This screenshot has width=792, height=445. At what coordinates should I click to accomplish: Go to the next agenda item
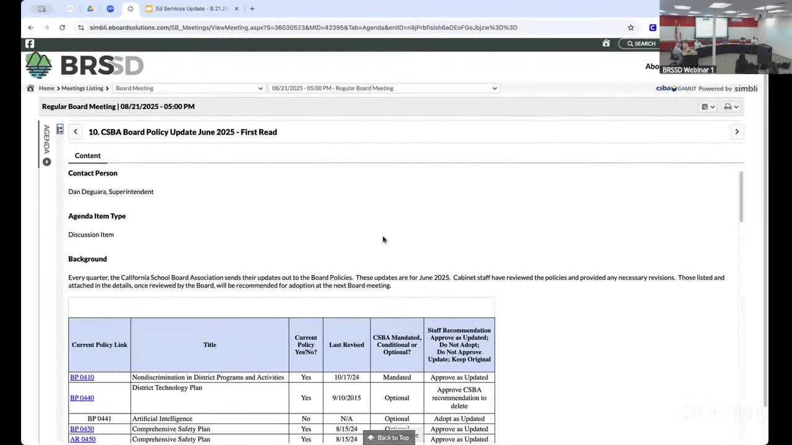(x=737, y=132)
